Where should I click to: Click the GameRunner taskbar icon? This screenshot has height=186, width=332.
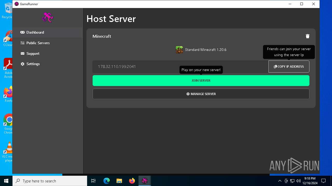coord(145,181)
